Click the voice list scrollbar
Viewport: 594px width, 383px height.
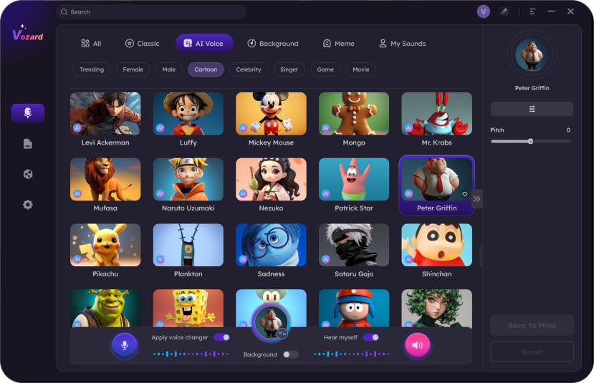coord(481,256)
